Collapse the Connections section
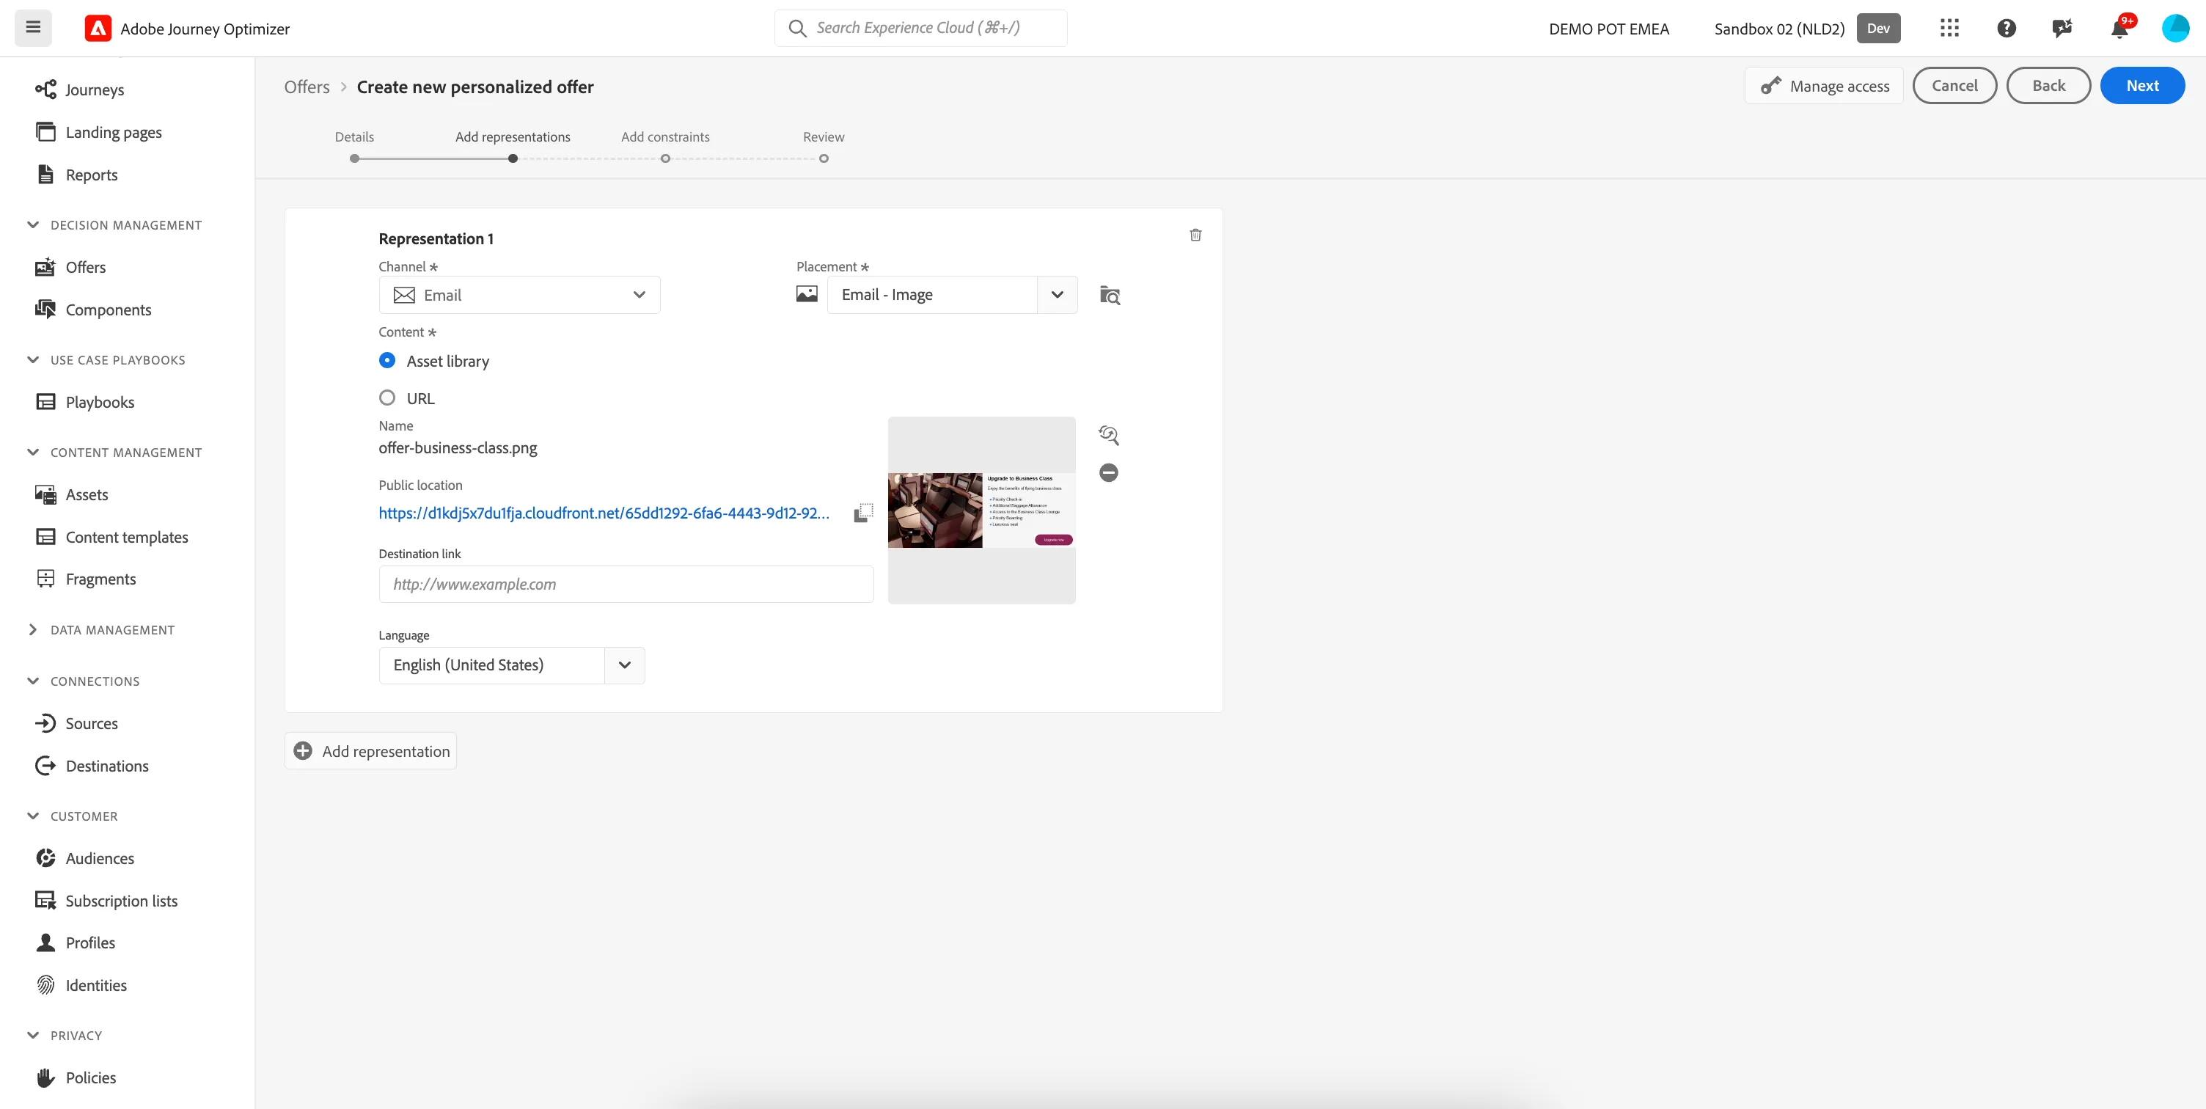The image size is (2206, 1109). 32,681
